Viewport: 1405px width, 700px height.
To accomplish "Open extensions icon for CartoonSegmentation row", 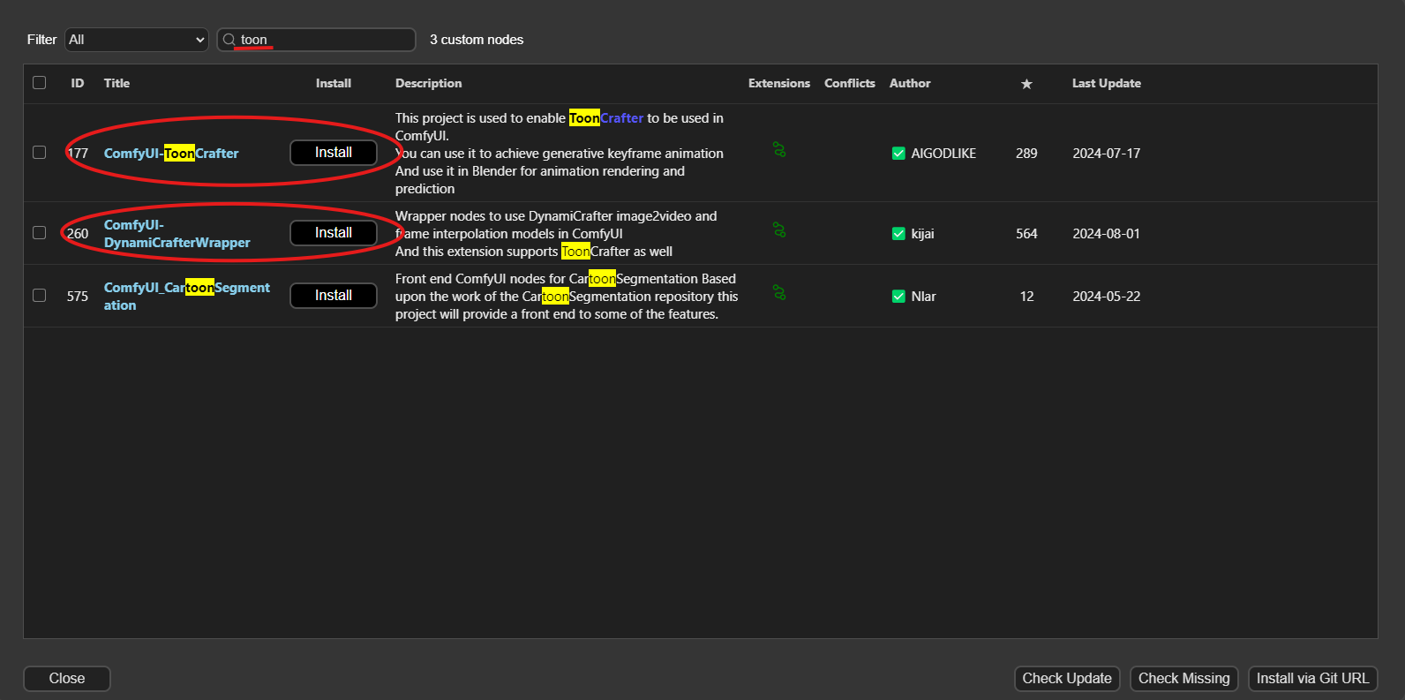I will (x=779, y=293).
